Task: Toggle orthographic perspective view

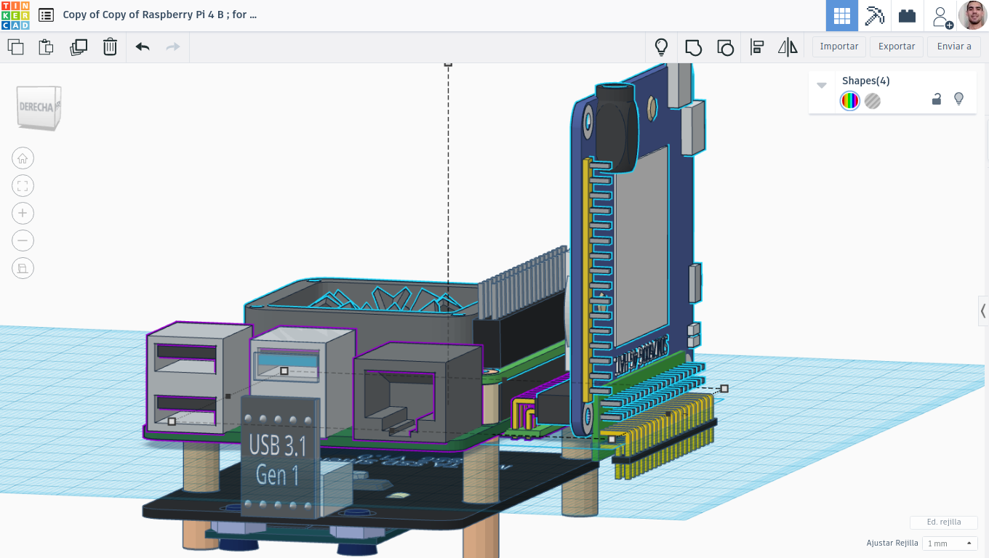Action: tap(23, 269)
